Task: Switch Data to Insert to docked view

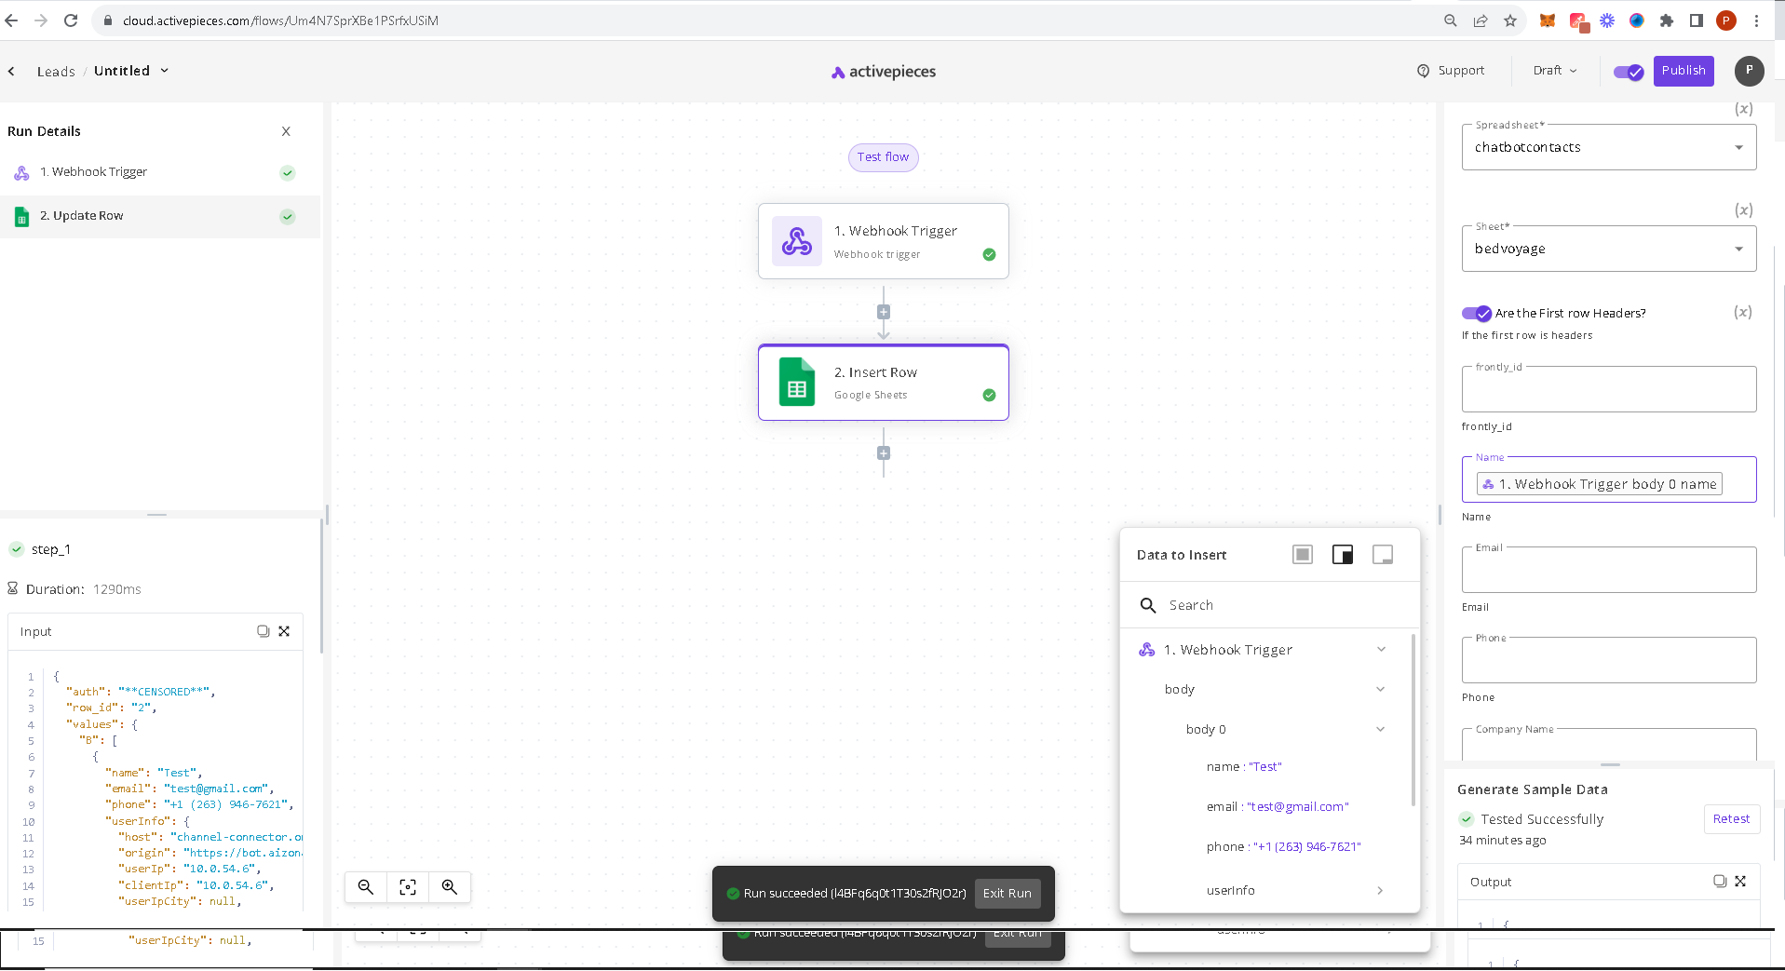Action: pos(1343,555)
